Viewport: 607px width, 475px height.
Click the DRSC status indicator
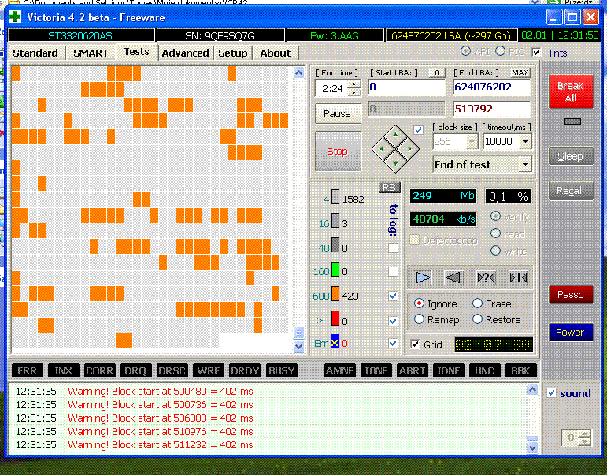172,370
